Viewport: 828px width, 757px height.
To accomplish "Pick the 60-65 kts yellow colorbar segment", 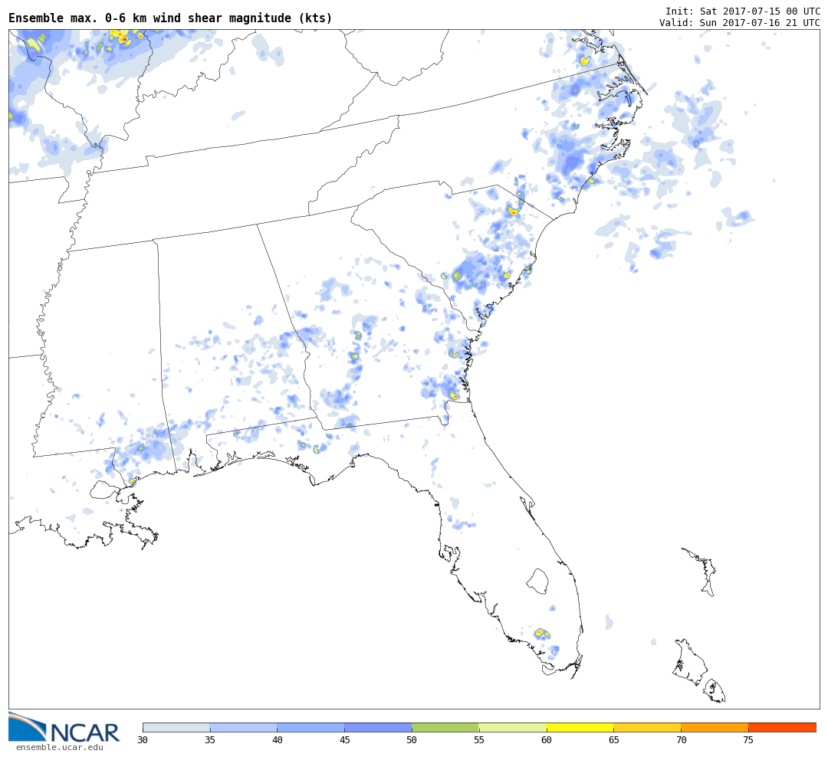I will click(x=580, y=727).
